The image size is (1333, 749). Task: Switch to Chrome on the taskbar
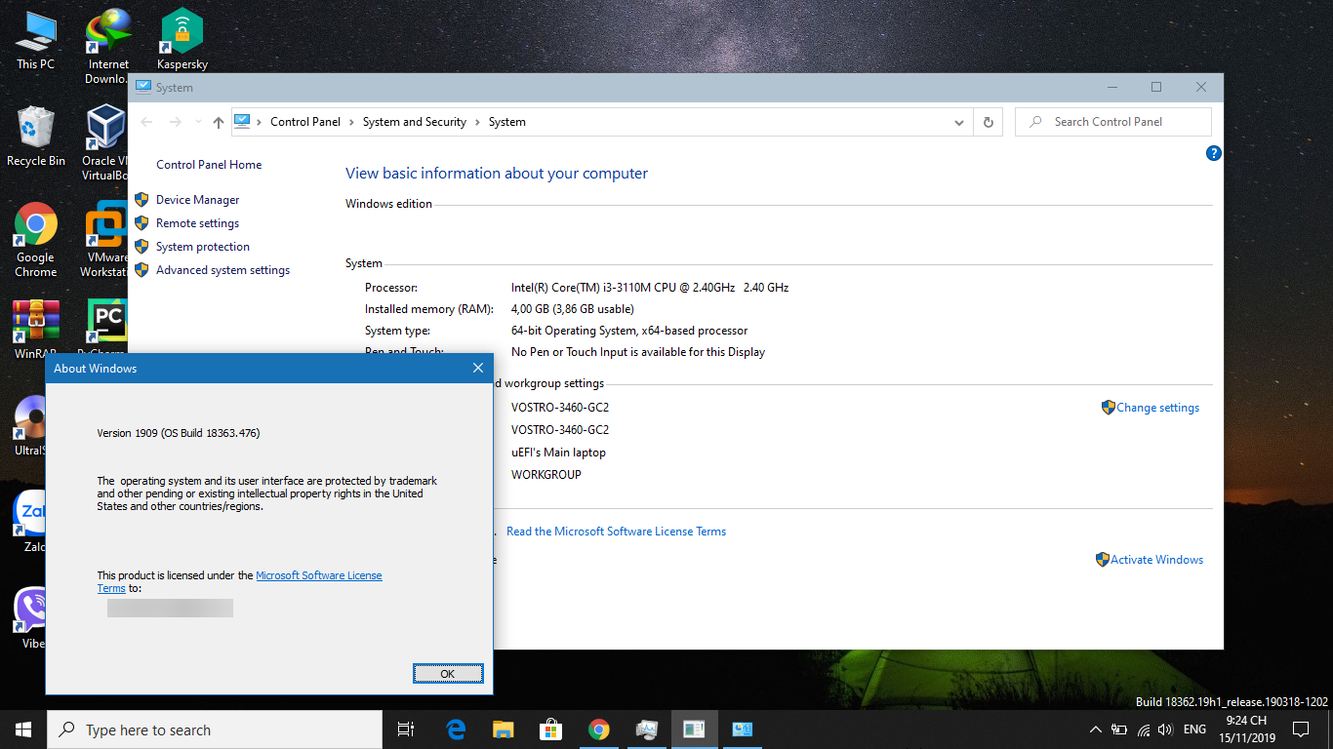pyautogui.click(x=598, y=729)
